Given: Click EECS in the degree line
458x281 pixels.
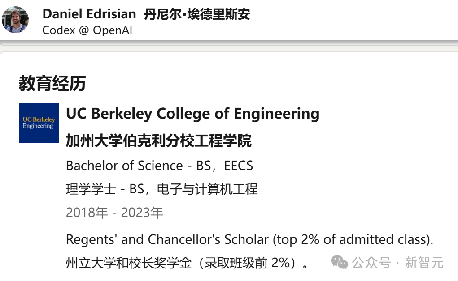Looking at the screenshot, I should [x=238, y=166].
